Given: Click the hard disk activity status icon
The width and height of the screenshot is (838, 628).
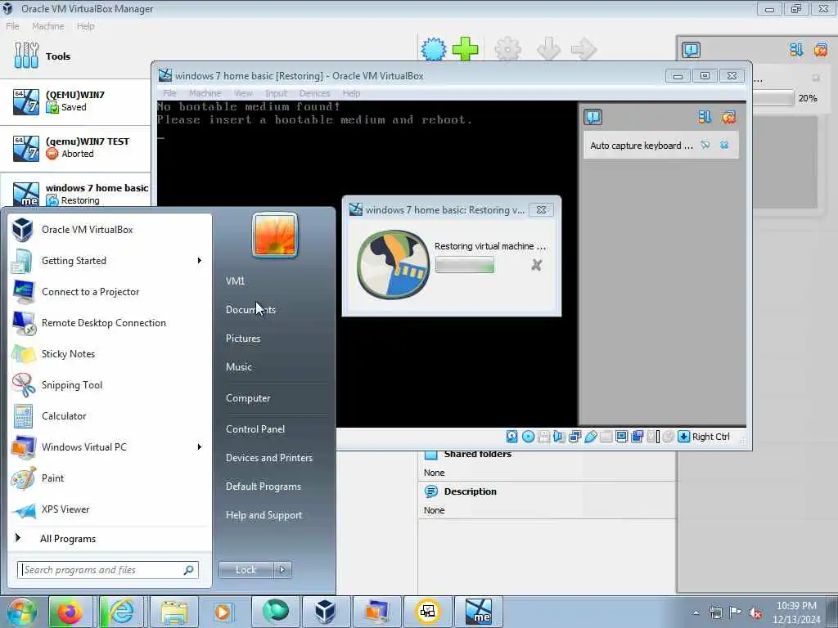Looking at the screenshot, I should (511, 437).
